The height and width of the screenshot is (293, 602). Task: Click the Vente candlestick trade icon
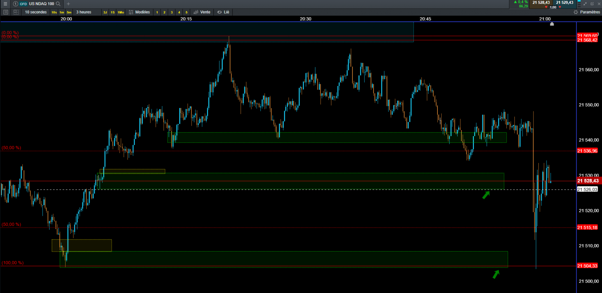point(196,12)
